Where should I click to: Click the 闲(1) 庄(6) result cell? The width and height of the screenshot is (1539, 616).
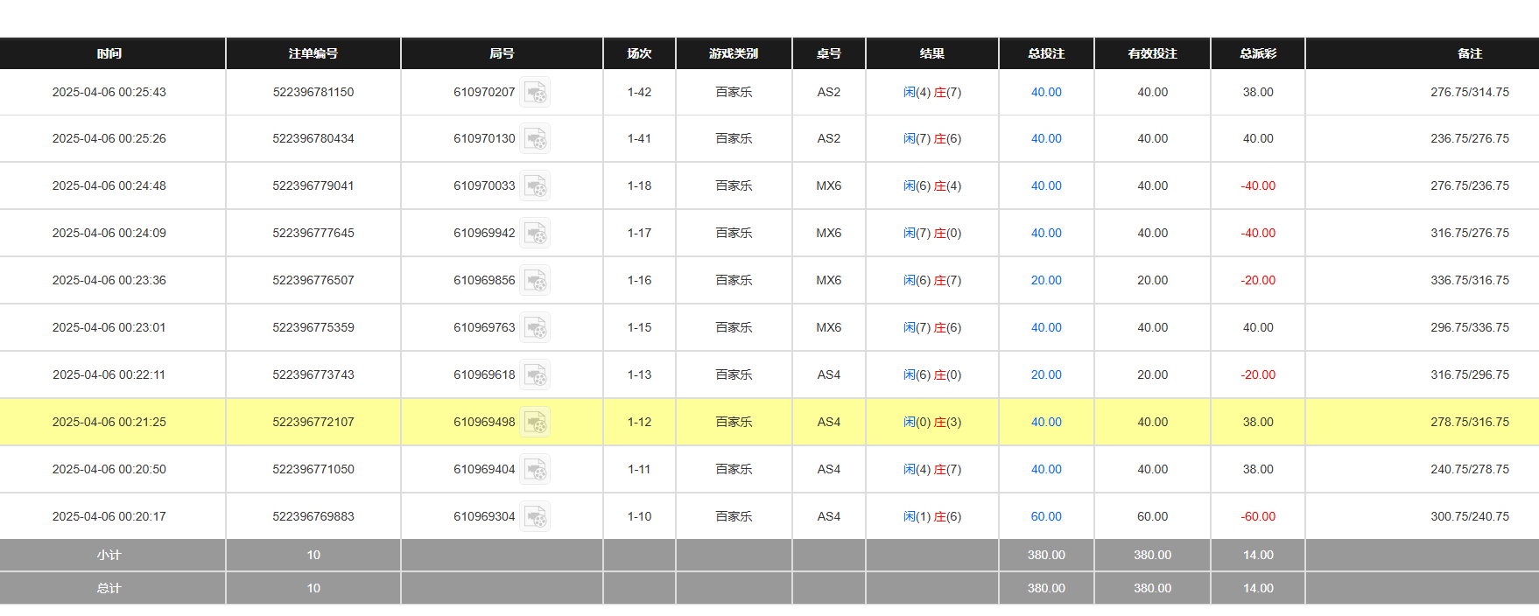tap(931, 516)
